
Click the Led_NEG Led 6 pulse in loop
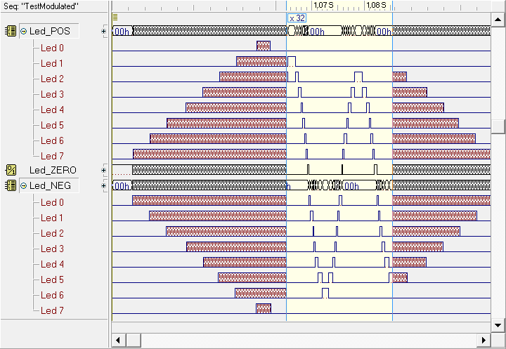click(325, 293)
